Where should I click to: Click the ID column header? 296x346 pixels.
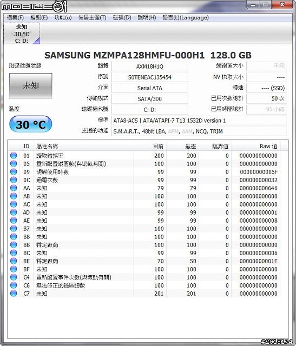pyautogui.click(x=27, y=146)
